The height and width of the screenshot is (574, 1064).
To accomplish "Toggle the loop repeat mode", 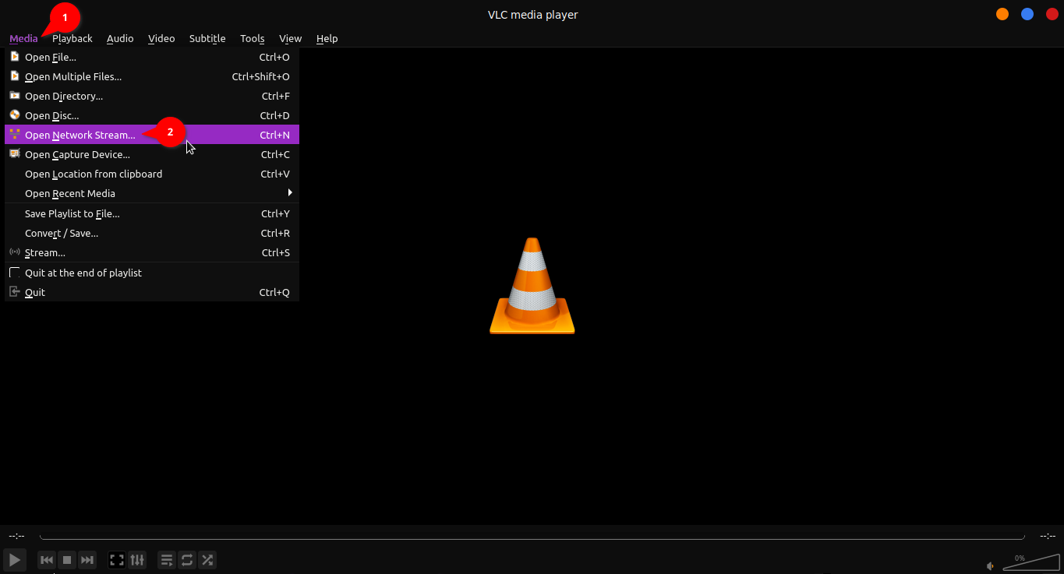I will pos(187,559).
